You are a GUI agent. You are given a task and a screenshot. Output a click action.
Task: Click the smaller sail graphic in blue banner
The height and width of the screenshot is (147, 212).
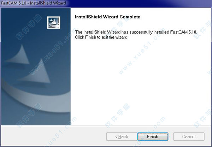[18, 55]
